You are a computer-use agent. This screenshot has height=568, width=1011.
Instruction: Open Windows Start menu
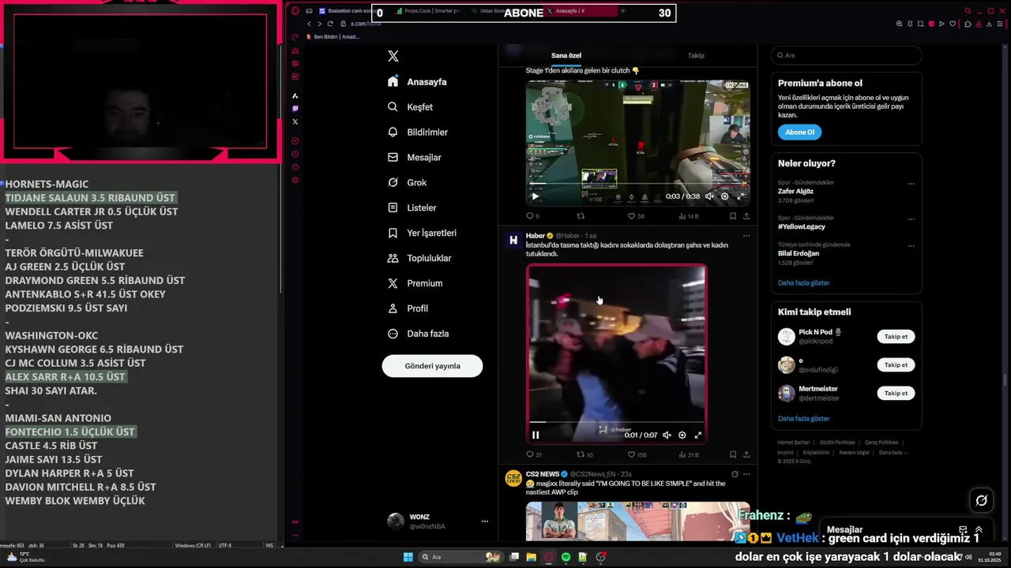[408, 557]
